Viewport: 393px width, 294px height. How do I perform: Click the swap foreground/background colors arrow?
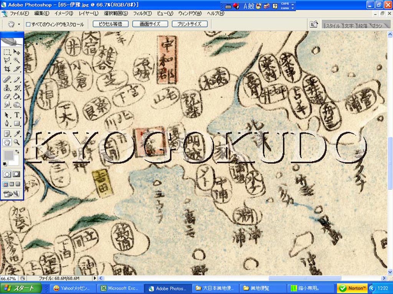click(x=17, y=152)
